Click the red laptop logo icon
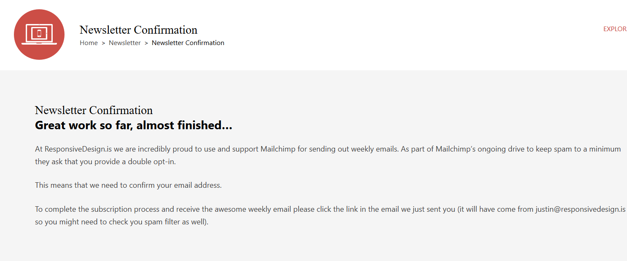 point(39,35)
